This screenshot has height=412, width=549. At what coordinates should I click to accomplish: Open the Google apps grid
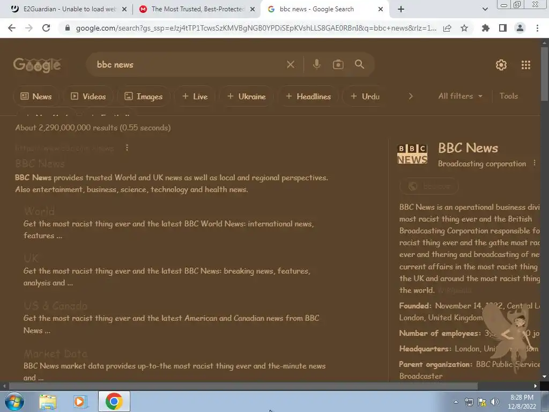point(526,65)
